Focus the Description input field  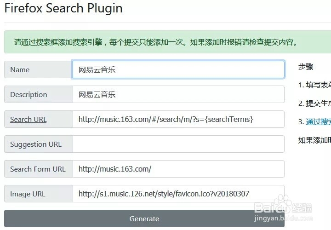[x=178, y=94]
